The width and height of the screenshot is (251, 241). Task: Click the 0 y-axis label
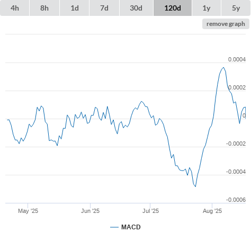pos(244,115)
